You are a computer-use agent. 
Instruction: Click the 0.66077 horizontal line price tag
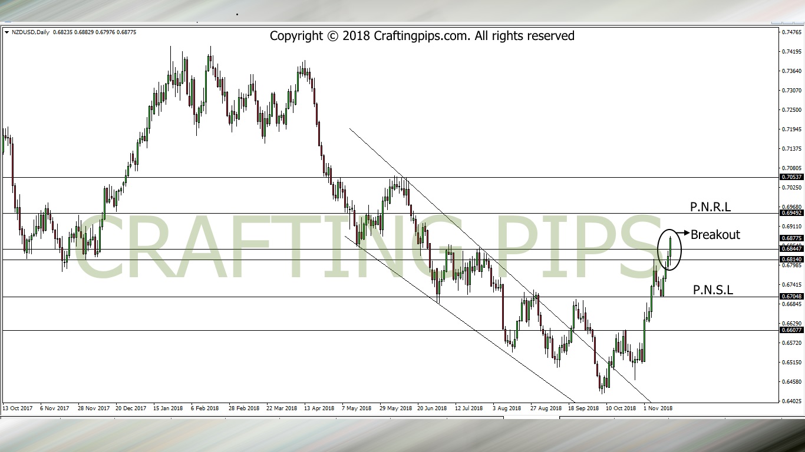(x=791, y=330)
